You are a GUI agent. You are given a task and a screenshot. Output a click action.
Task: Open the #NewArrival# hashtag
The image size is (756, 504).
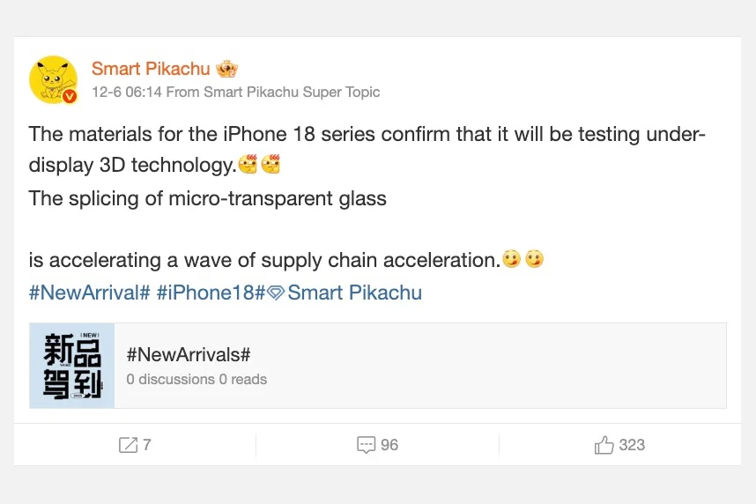pyautogui.click(x=89, y=293)
